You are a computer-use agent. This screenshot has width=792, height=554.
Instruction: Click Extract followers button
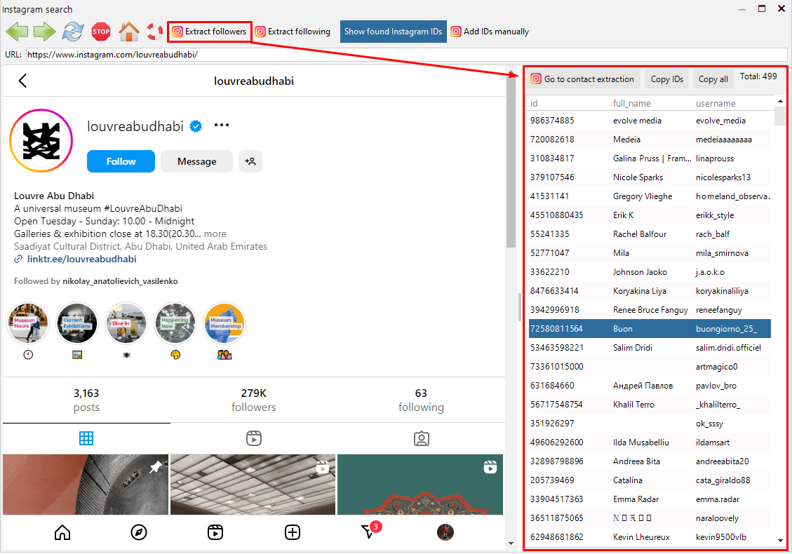tap(210, 32)
